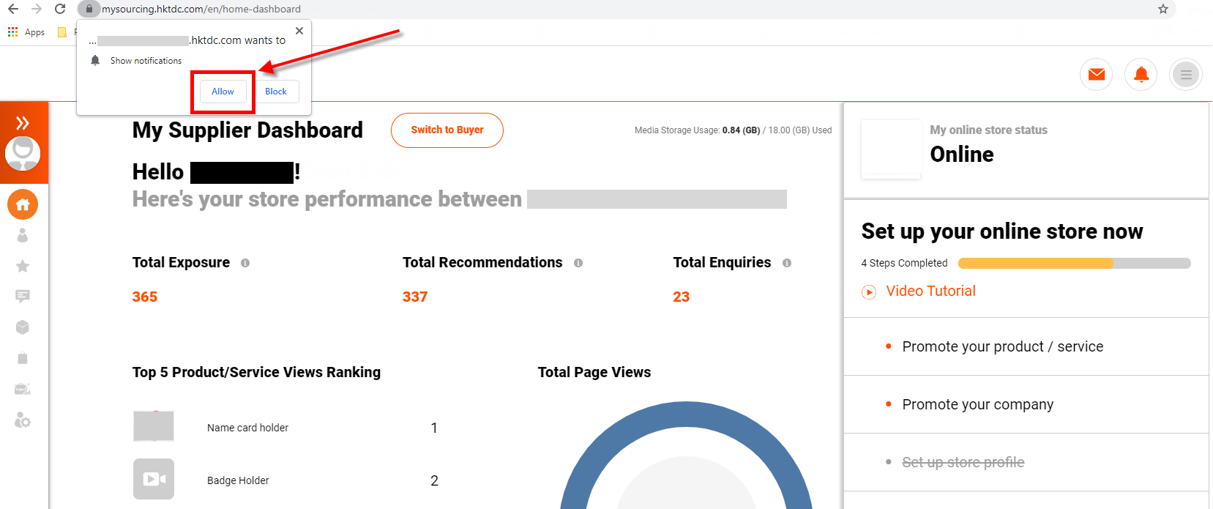Play the Video Tutorial link
Viewport: 1213px width, 509px height.
pyautogui.click(x=930, y=291)
